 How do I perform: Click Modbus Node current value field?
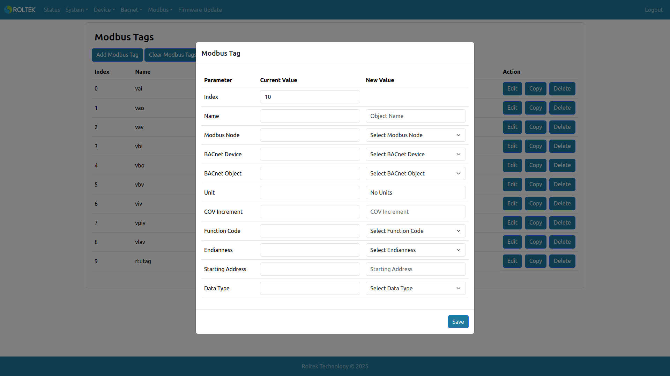tap(310, 135)
